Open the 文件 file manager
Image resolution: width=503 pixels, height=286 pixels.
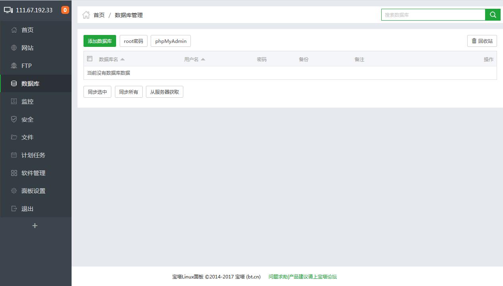[x=27, y=137]
